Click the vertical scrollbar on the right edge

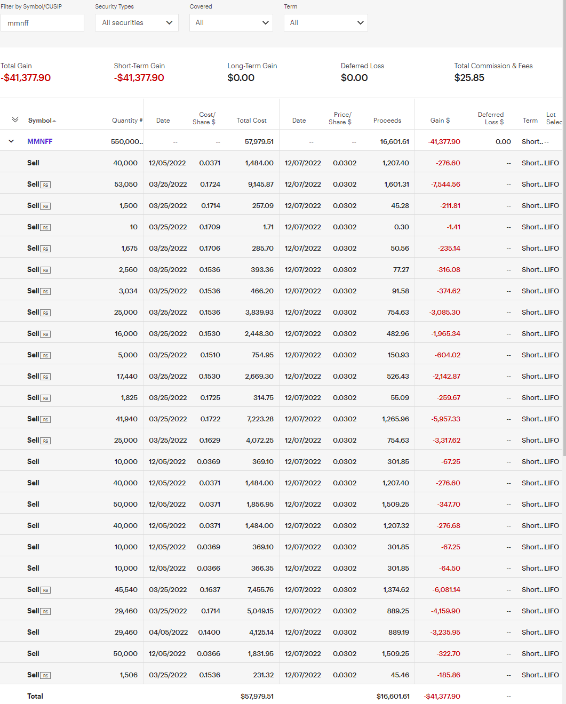(564, 320)
